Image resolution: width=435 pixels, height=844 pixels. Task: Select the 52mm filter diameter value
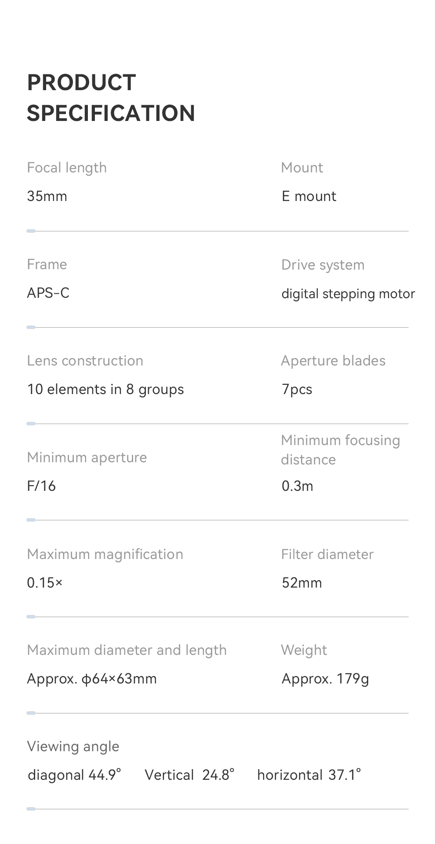click(302, 583)
